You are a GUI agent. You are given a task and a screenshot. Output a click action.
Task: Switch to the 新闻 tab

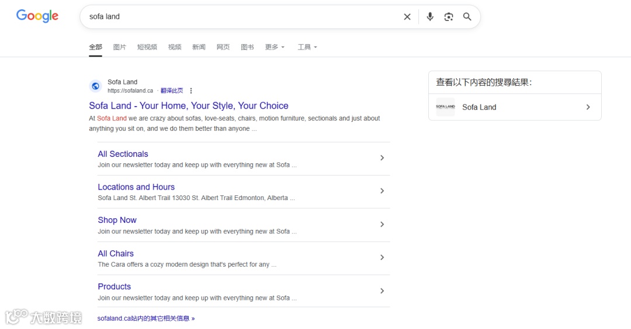(x=199, y=47)
